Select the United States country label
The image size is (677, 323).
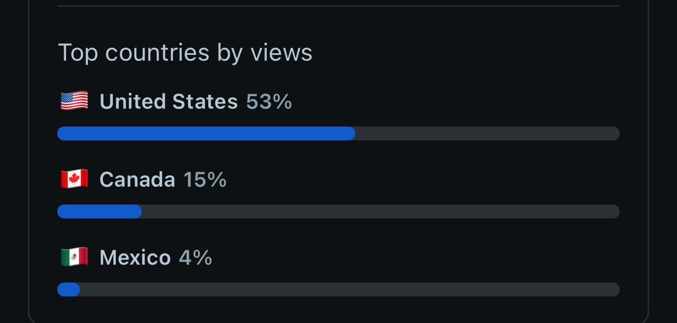coord(168,102)
